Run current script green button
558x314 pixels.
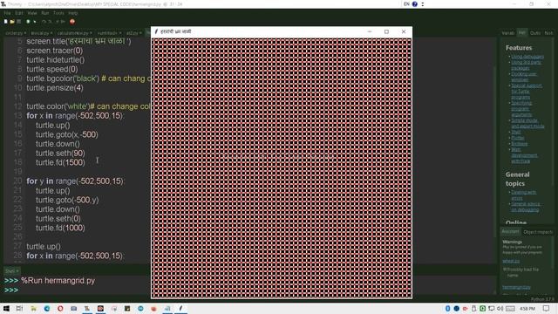point(28,22)
